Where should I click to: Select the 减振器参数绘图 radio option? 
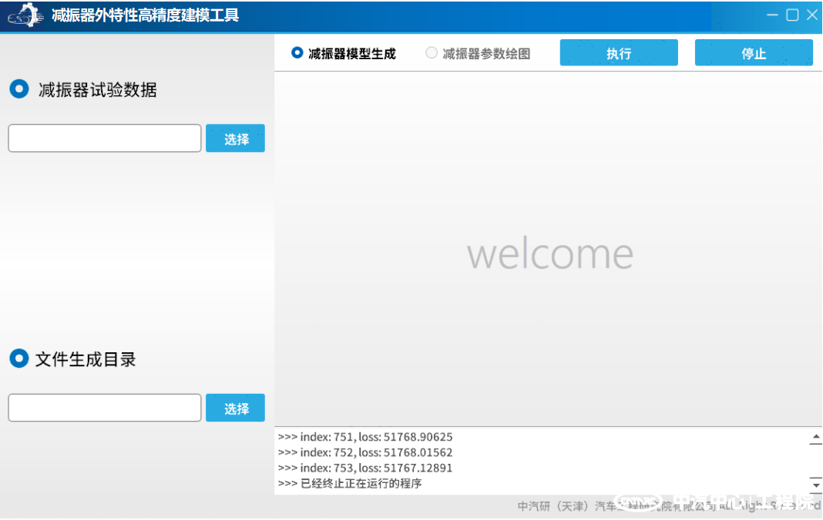pyautogui.click(x=432, y=53)
